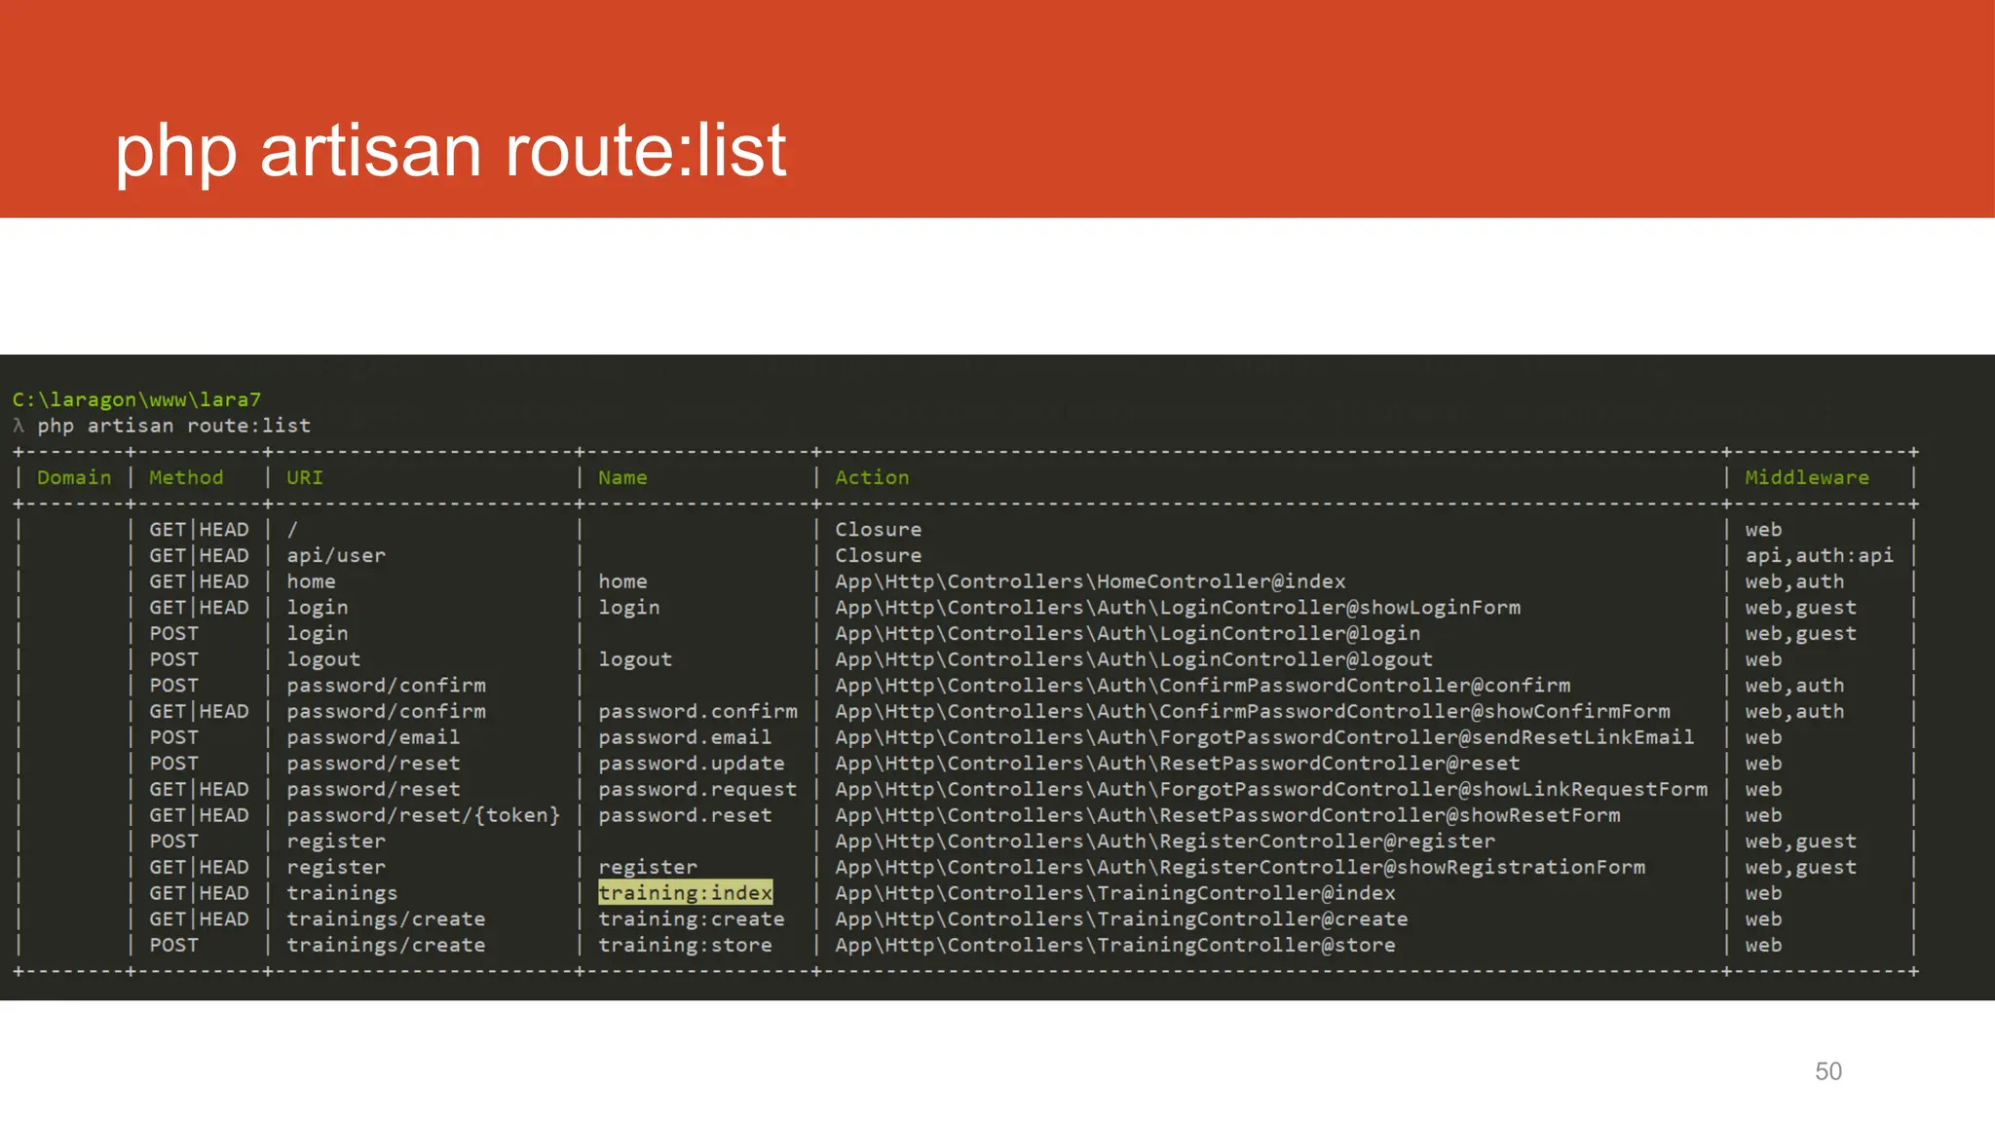
Task: Click the Middleware column header
Action: 1807,477
